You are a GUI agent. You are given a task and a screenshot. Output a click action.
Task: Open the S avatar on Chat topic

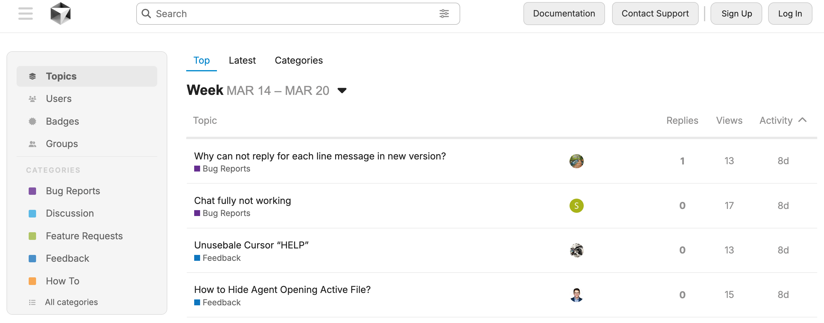click(576, 206)
